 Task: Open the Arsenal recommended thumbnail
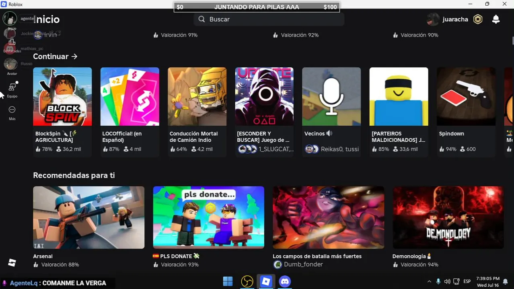88,217
